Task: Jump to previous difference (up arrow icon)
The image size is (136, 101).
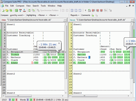Action: [x=20, y=11]
